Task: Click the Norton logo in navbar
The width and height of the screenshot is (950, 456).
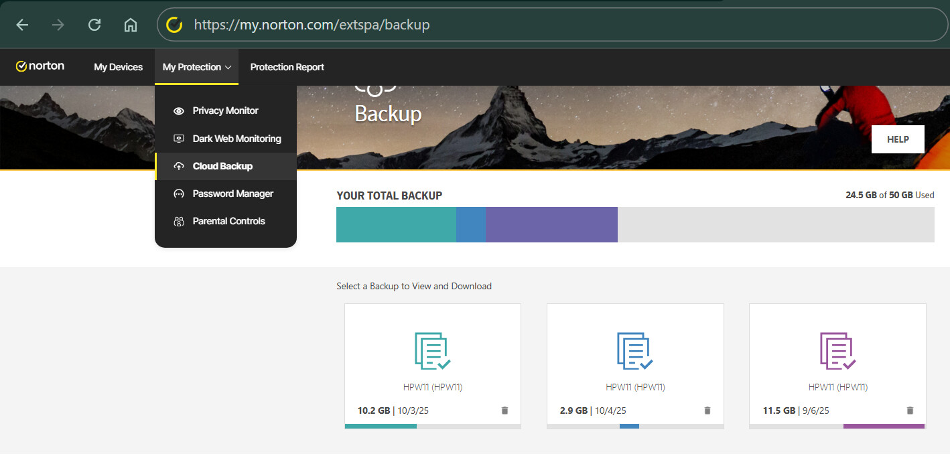Action: (x=40, y=66)
